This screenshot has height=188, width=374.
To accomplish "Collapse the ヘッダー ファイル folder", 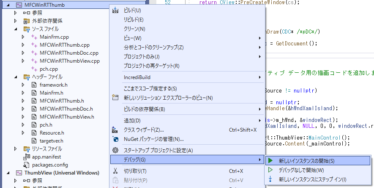I will tap(16, 77).
